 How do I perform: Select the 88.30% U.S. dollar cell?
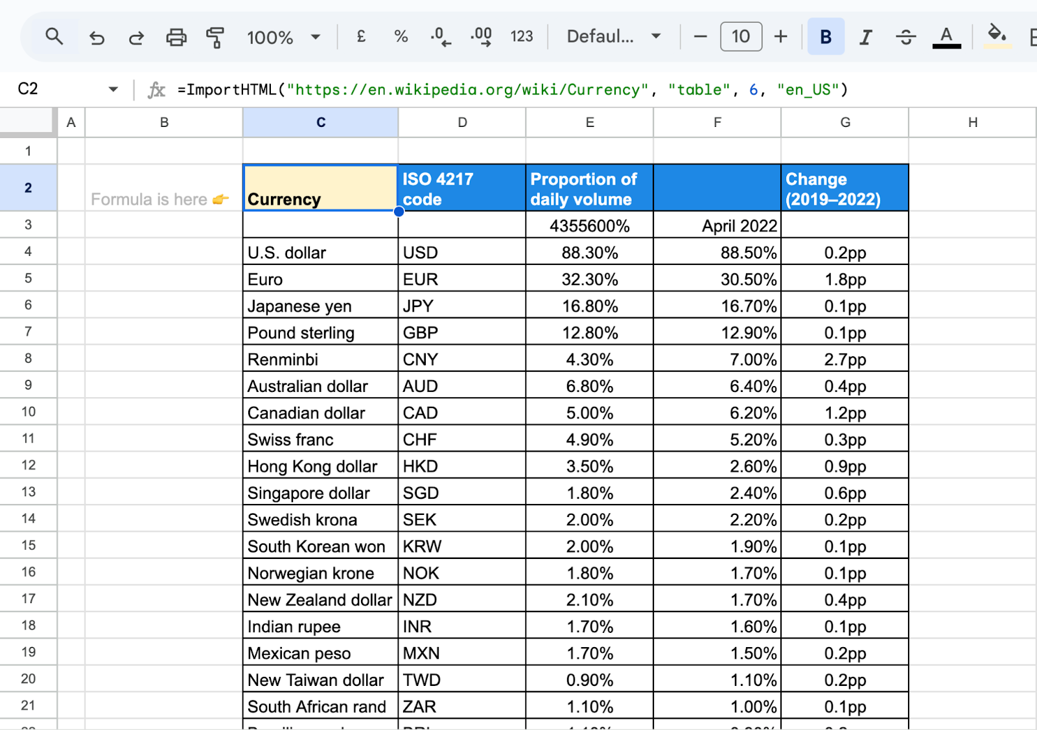[590, 252]
